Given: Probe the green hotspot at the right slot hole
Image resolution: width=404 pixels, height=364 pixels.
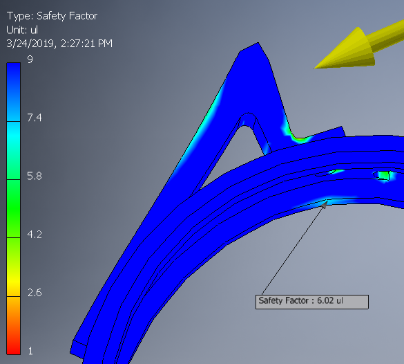Looking at the screenshot, I should (x=383, y=176).
